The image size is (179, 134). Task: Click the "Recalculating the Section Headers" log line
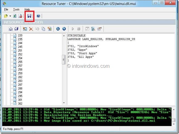coord(57,115)
